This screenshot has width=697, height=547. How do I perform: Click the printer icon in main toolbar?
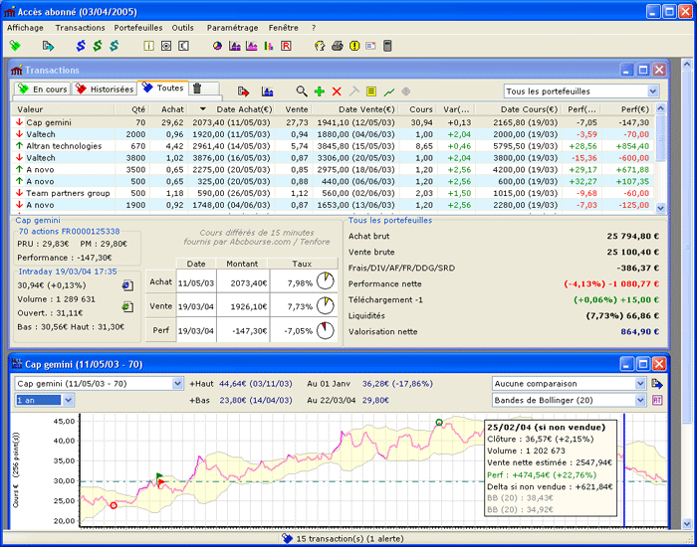click(x=338, y=46)
